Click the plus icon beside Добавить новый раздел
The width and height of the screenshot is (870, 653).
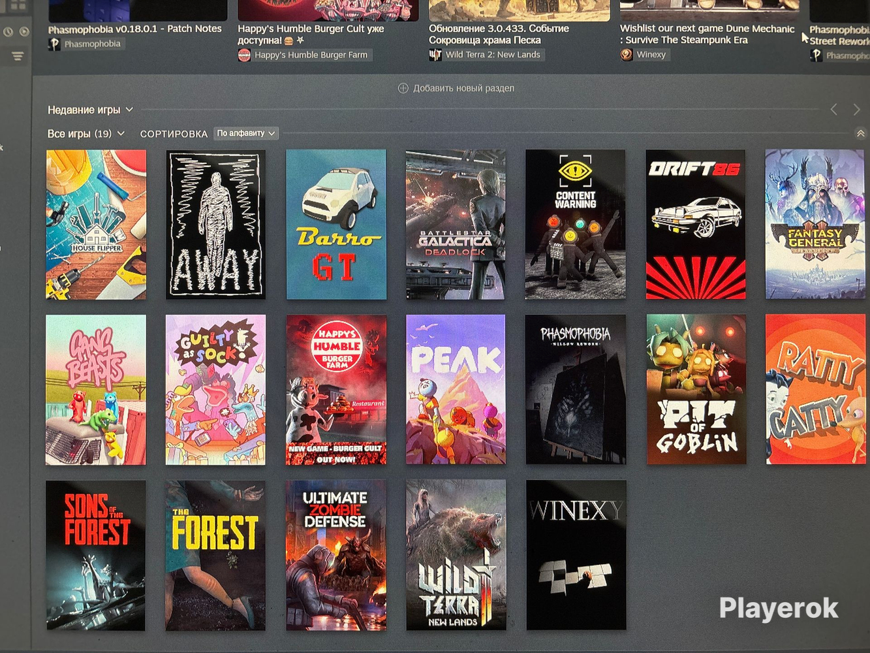403,88
